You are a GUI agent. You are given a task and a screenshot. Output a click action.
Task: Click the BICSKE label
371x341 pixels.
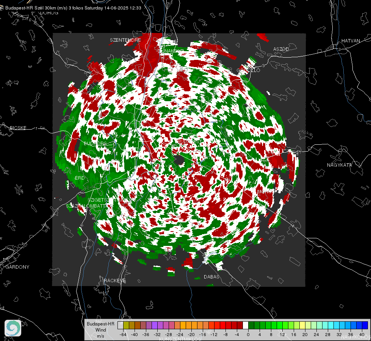[x=18, y=128]
